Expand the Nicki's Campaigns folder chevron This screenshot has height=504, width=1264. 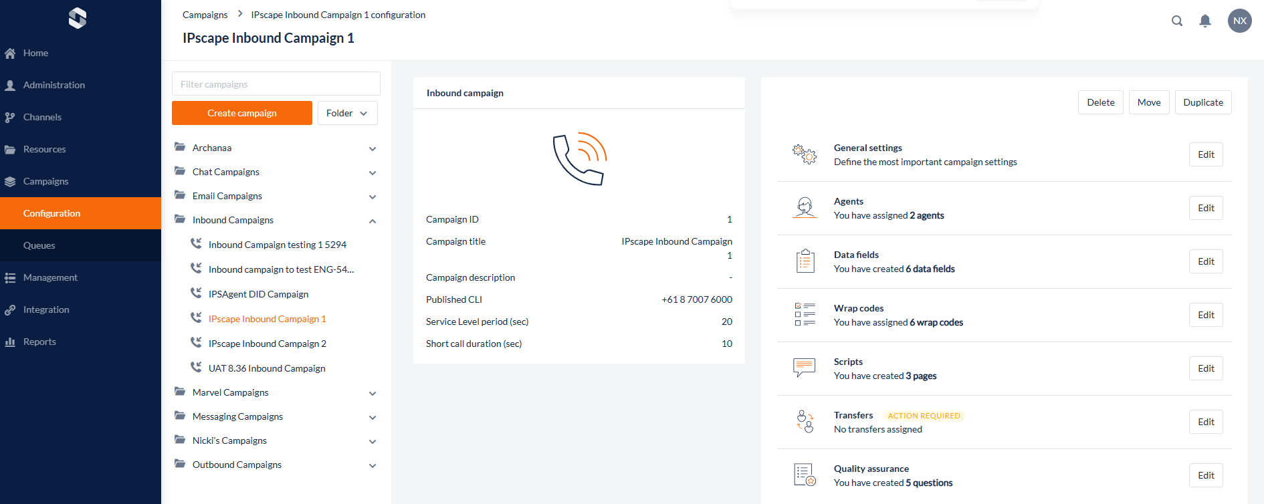click(x=373, y=441)
